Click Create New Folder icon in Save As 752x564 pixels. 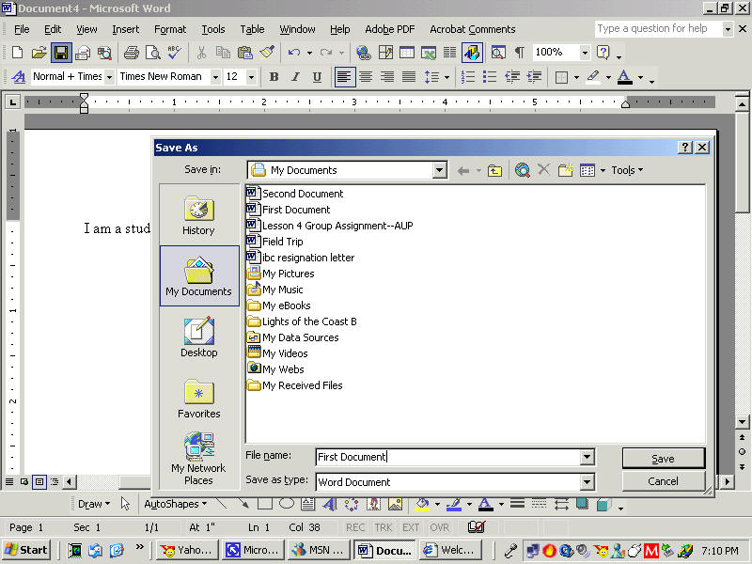[566, 170]
